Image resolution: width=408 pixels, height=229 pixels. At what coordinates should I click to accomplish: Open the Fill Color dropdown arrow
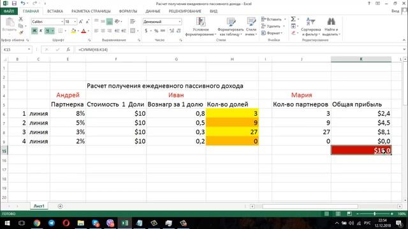78,31
